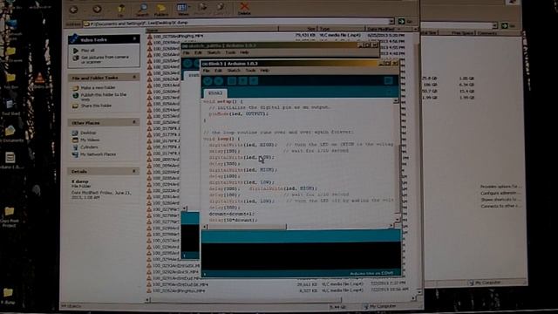
Task: Click the Explorer file list horizontal scrollbar
Action: pyautogui.click(x=280, y=299)
